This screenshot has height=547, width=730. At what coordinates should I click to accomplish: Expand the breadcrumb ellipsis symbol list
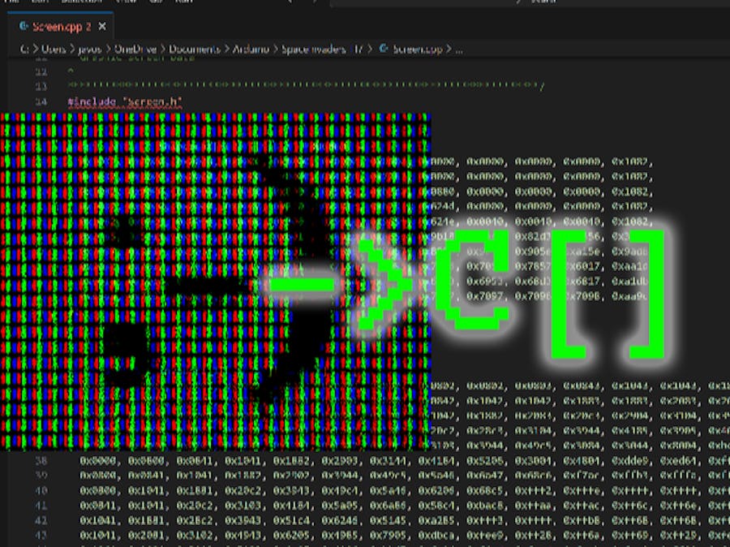click(x=459, y=50)
